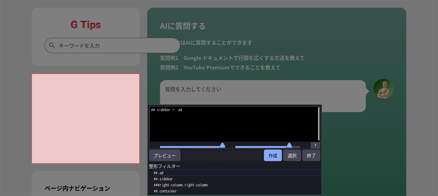Image resolution: width=438 pixels, height=196 pixels.
Task: Click the 整形フィルター section label
Action: [x=164, y=166]
